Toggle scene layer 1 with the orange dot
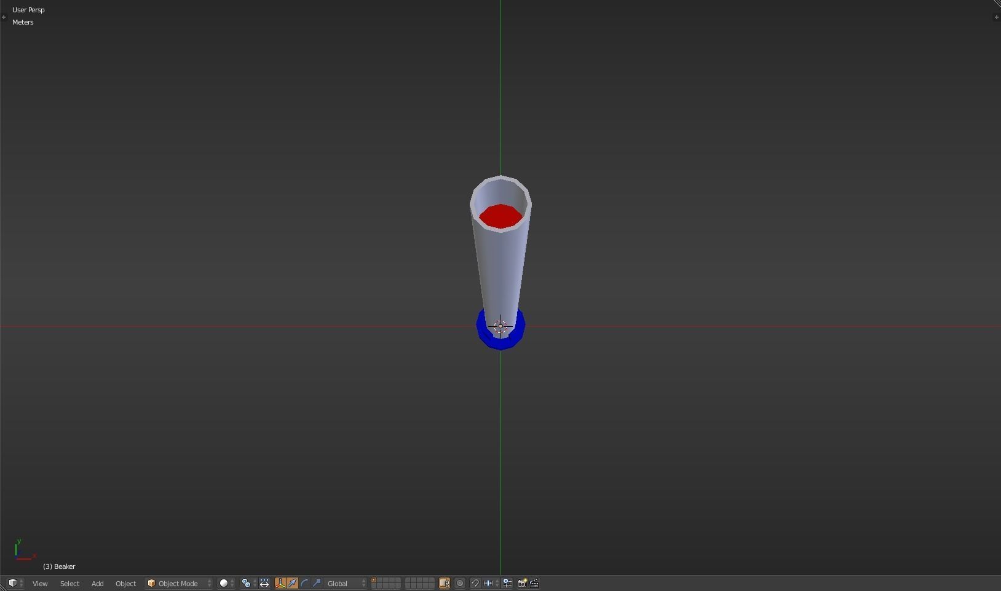 [x=374, y=580]
